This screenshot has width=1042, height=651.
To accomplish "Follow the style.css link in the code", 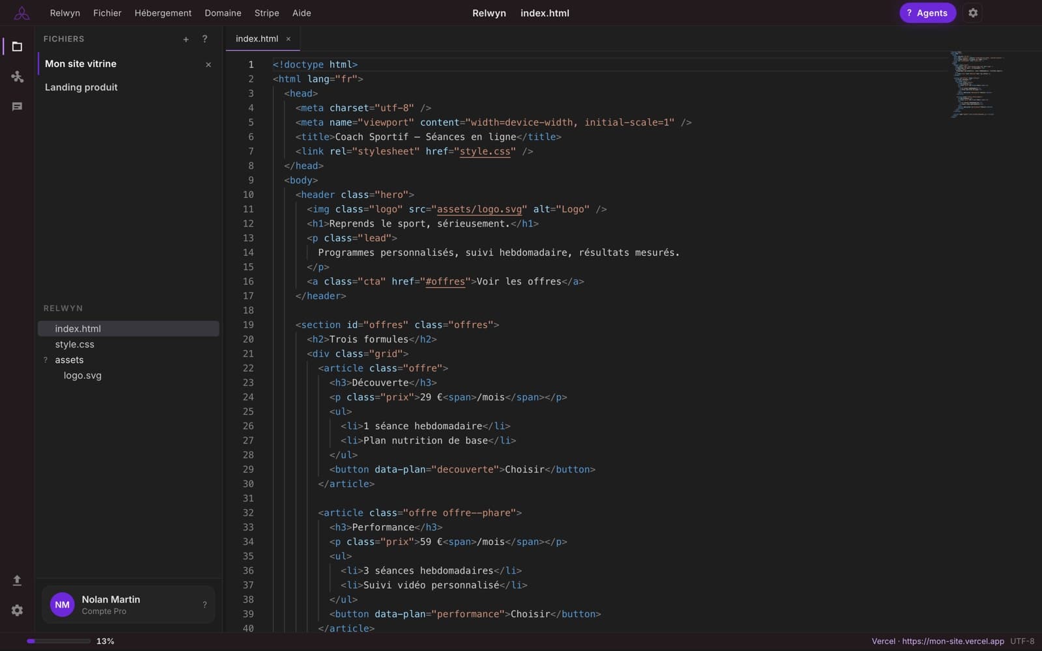I will coord(485,152).
